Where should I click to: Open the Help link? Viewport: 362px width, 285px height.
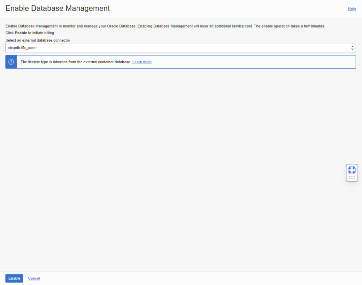click(352, 8)
